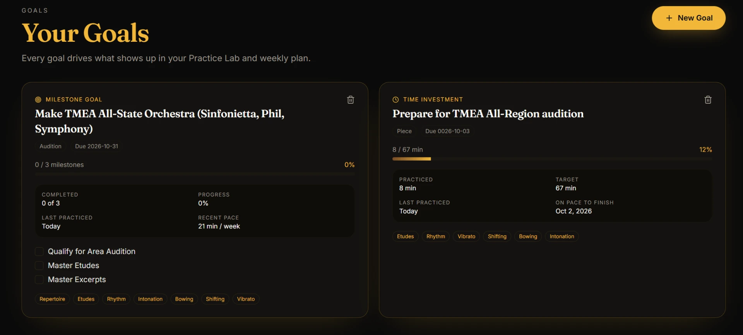Delete the TMEA All-State Orchestra goal via trash icon
This screenshot has width=743, height=335.
point(351,100)
